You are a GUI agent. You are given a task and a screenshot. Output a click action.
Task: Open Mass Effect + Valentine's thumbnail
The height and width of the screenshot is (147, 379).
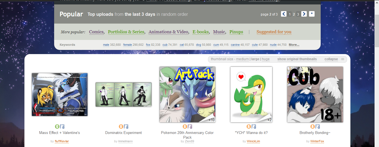pyautogui.click(x=60, y=95)
